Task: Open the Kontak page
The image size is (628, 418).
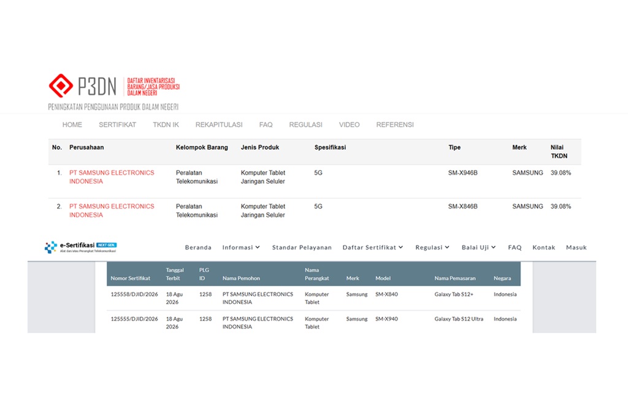Action: coord(544,248)
